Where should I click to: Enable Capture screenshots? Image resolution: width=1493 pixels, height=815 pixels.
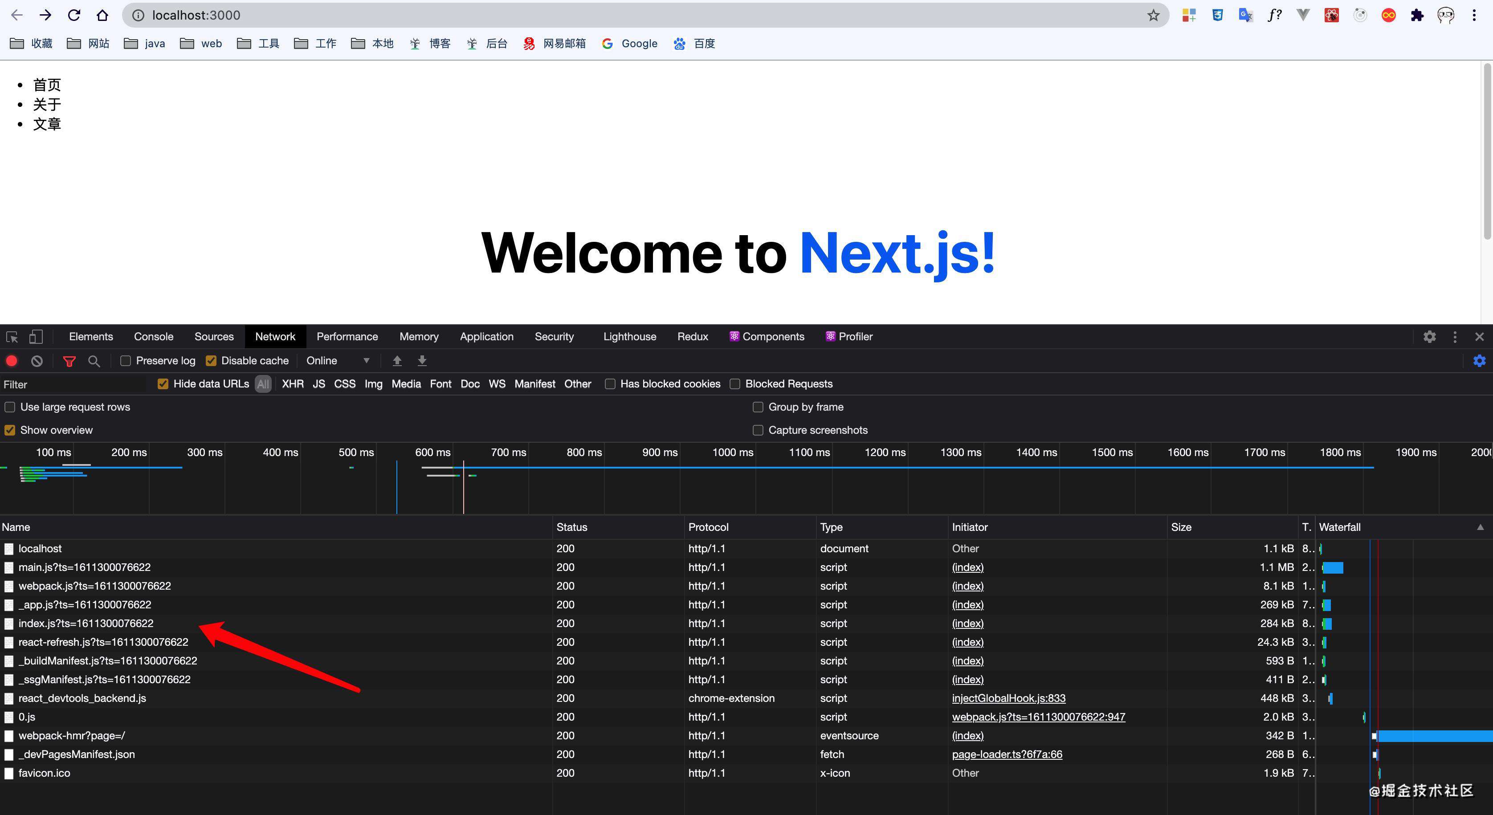tap(758, 430)
